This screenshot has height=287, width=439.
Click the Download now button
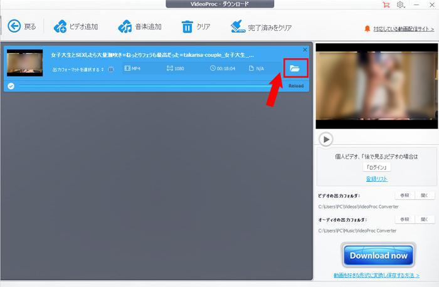[378, 255]
